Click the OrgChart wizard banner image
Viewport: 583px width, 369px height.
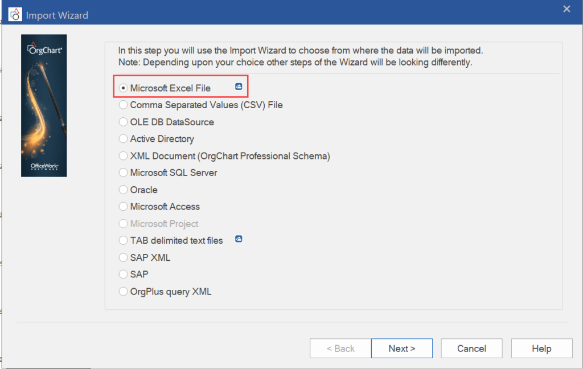pyautogui.click(x=44, y=106)
